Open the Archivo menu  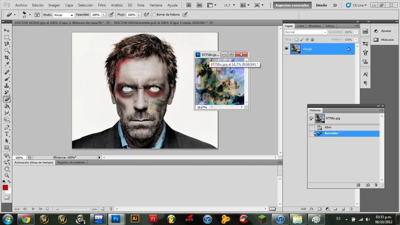(x=21, y=5)
